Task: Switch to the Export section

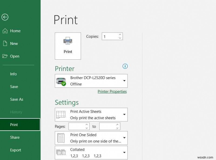Action: (15, 150)
